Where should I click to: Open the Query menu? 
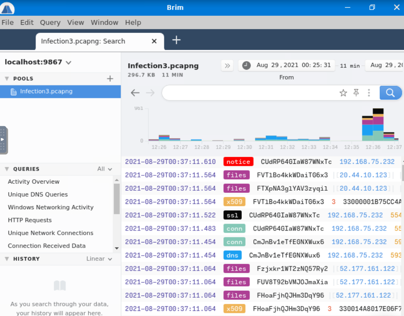[x=50, y=22]
